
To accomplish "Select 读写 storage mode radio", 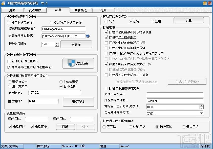I will pyautogui.click(x=131, y=21).
